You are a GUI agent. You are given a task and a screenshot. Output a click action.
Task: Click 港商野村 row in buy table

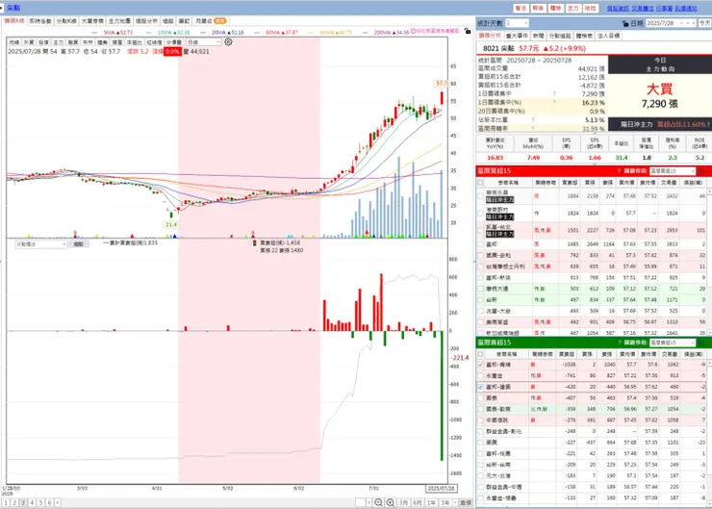click(590, 213)
